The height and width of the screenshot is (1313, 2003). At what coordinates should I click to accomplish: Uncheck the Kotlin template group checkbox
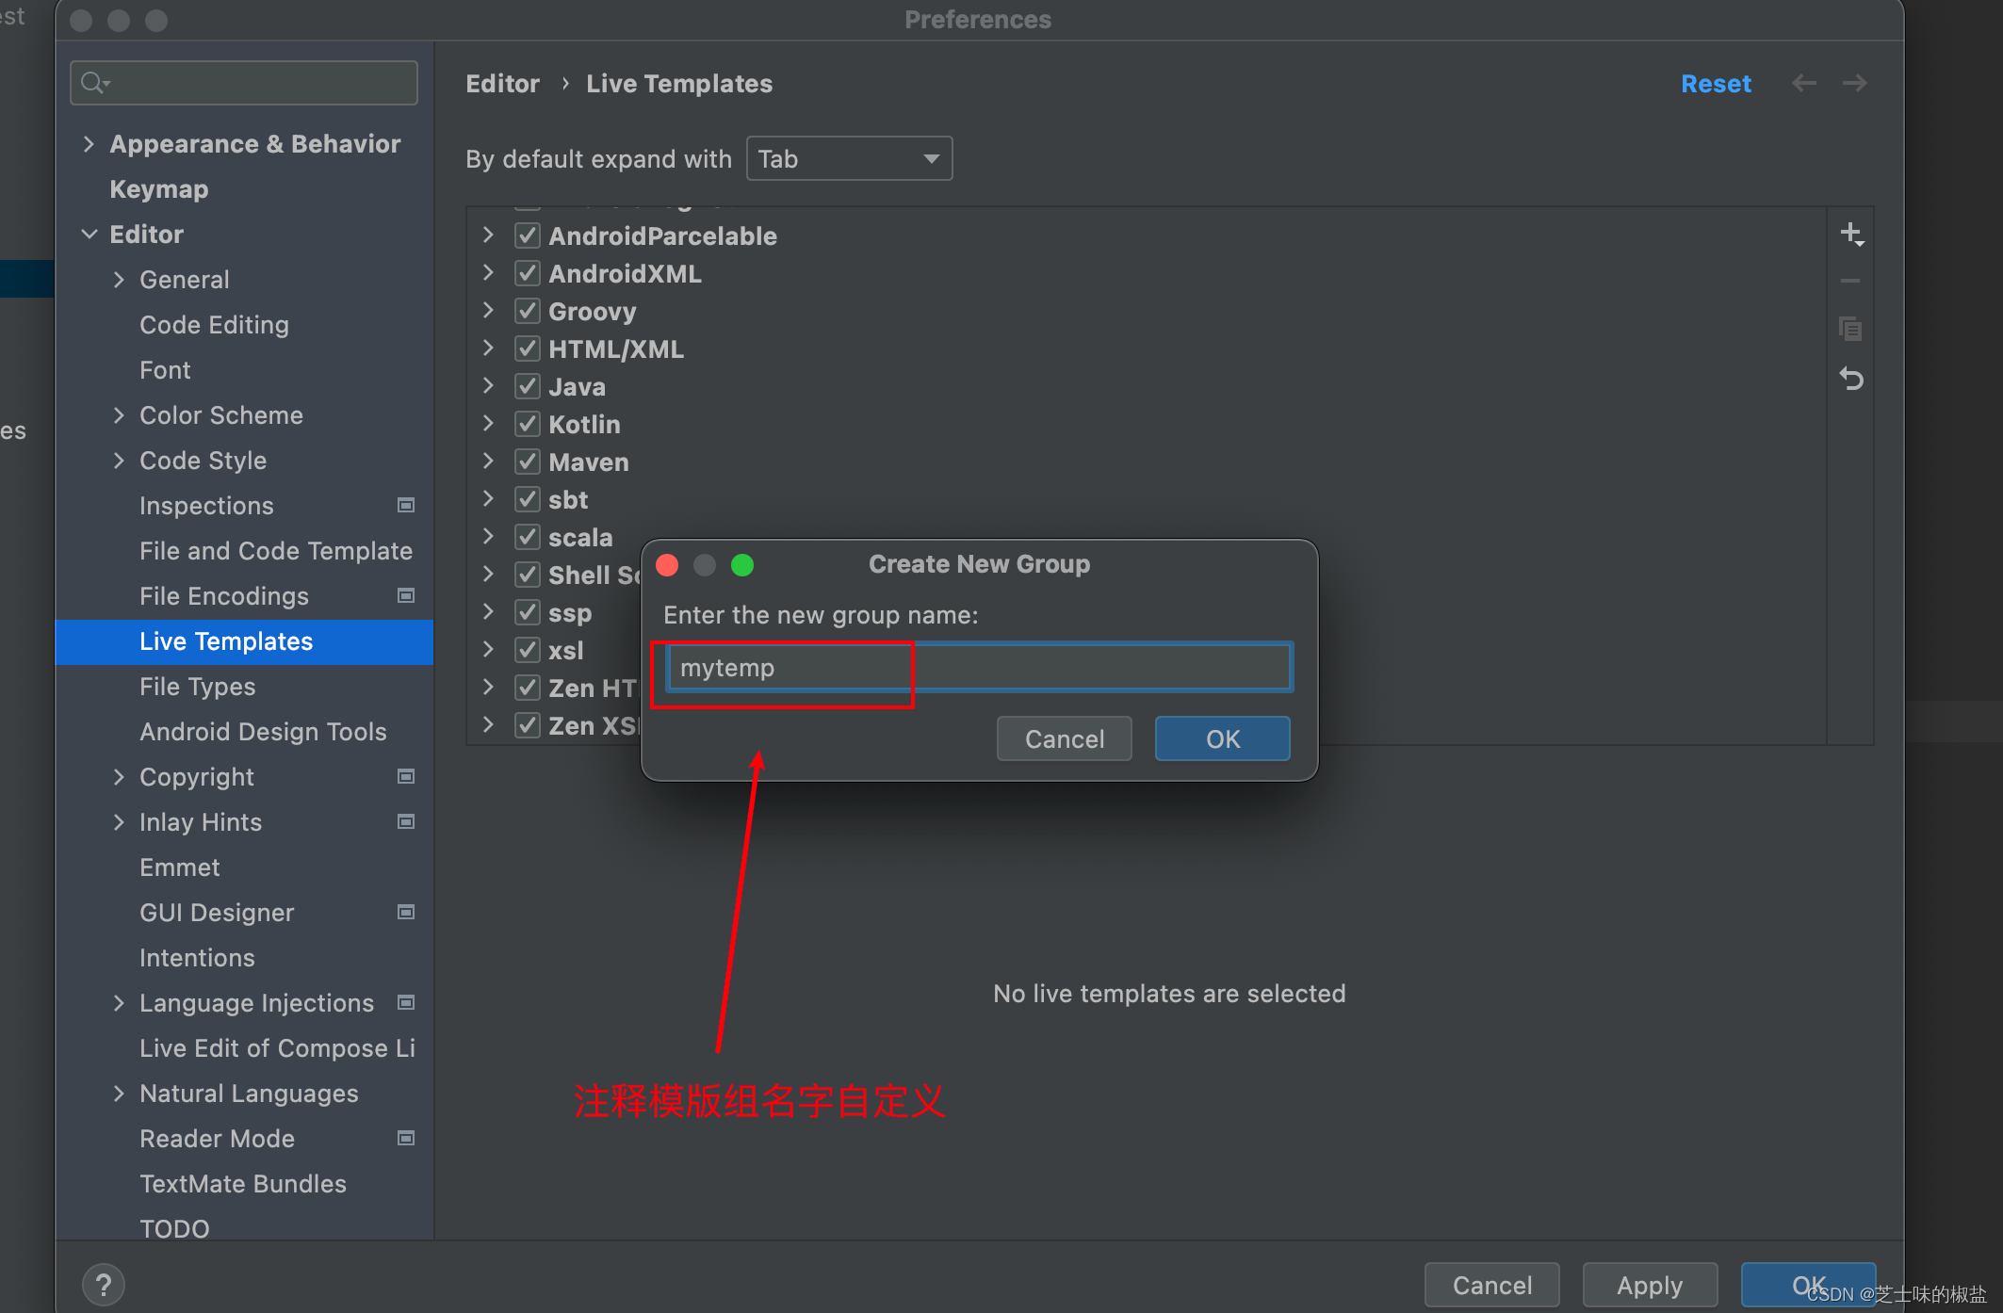(527, 424)
